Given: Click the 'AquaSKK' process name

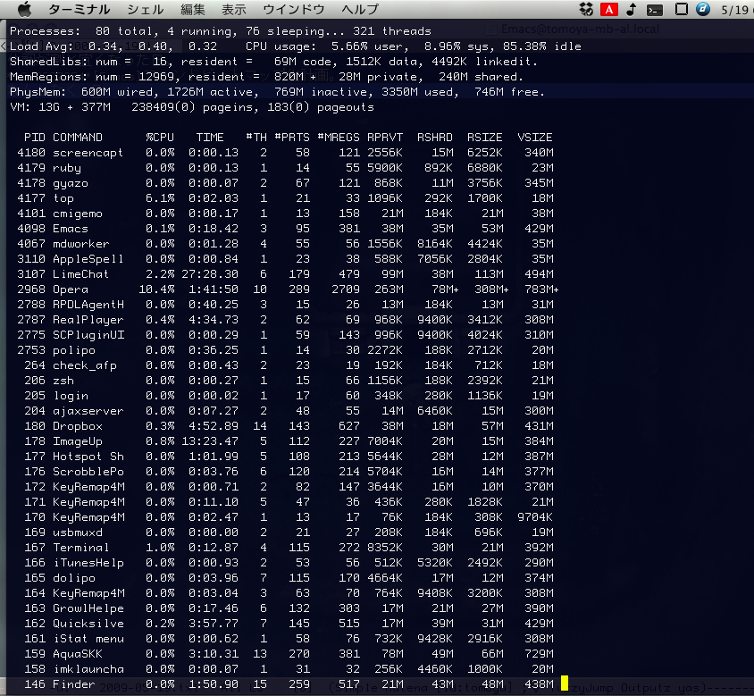Looking at the screenshot, I should 78,654.
